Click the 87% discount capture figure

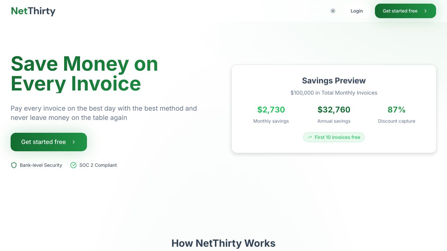396,110
